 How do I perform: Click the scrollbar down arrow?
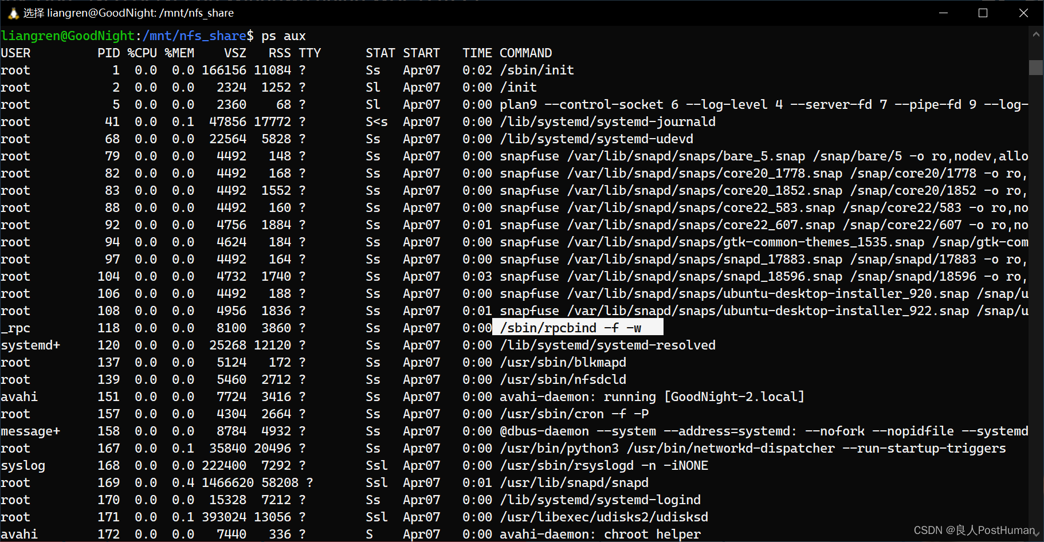(x=1036, y=534)
